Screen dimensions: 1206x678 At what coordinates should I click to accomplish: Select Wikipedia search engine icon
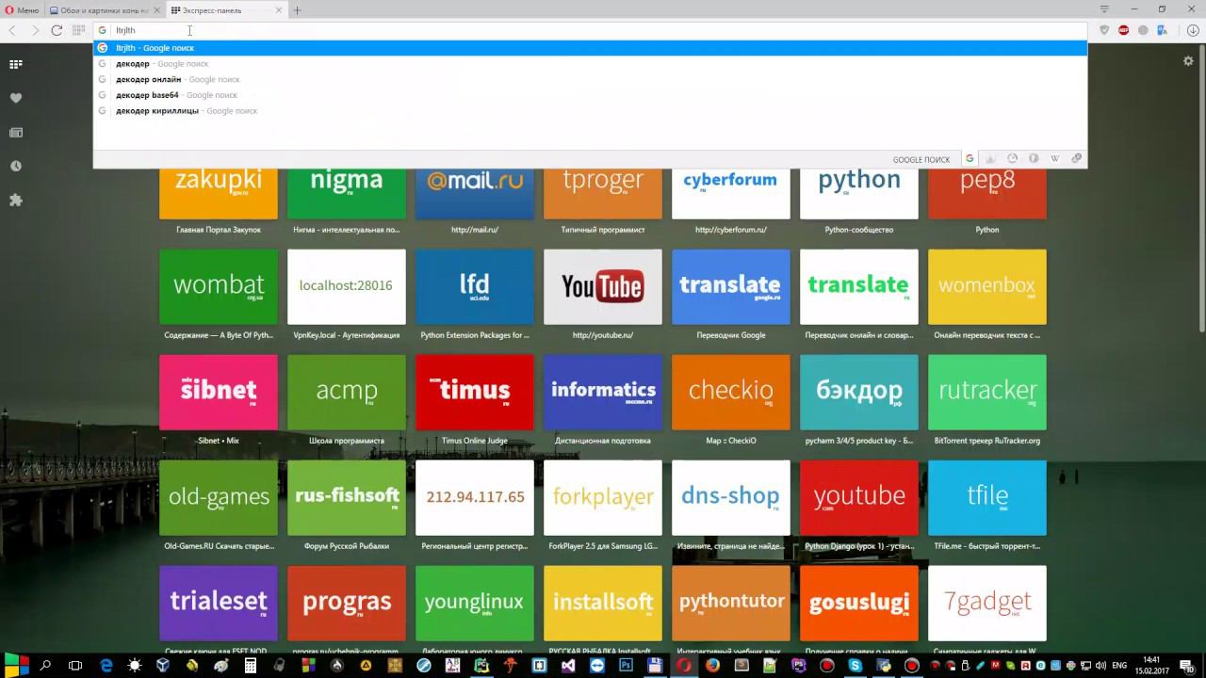coord(1055,158)
